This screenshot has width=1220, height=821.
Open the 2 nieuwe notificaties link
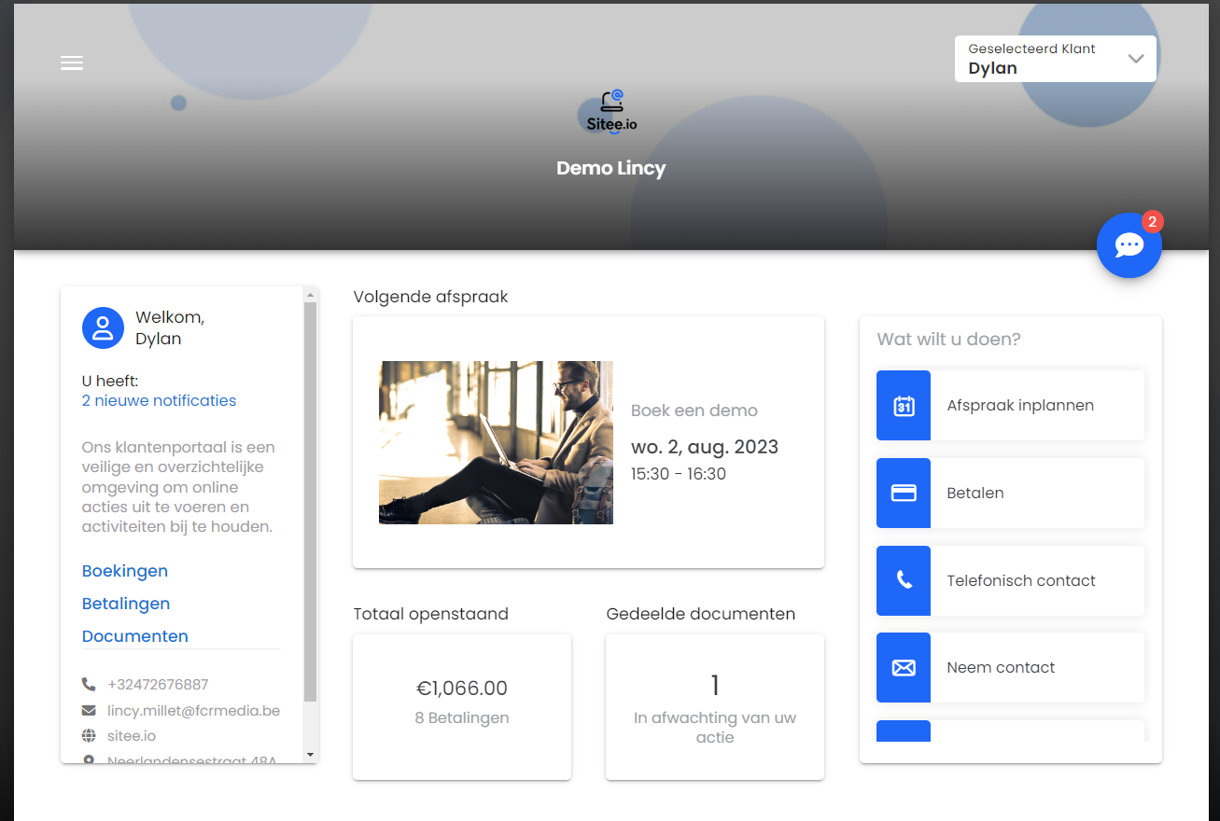tap(159, 401)
